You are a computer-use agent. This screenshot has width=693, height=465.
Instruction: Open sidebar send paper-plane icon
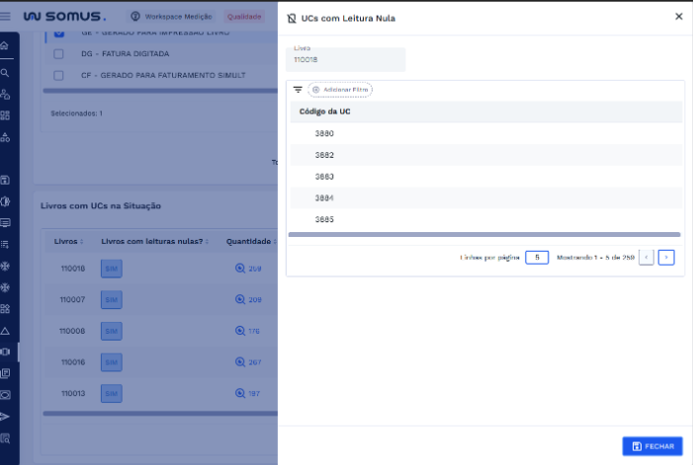4,417
